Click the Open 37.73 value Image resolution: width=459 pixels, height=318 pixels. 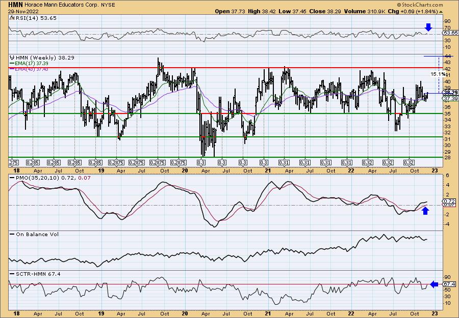(x=230, y=11)
